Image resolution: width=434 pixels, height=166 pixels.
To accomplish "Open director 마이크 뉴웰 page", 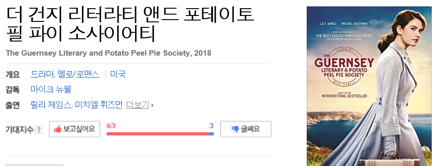I will (51, 89).
